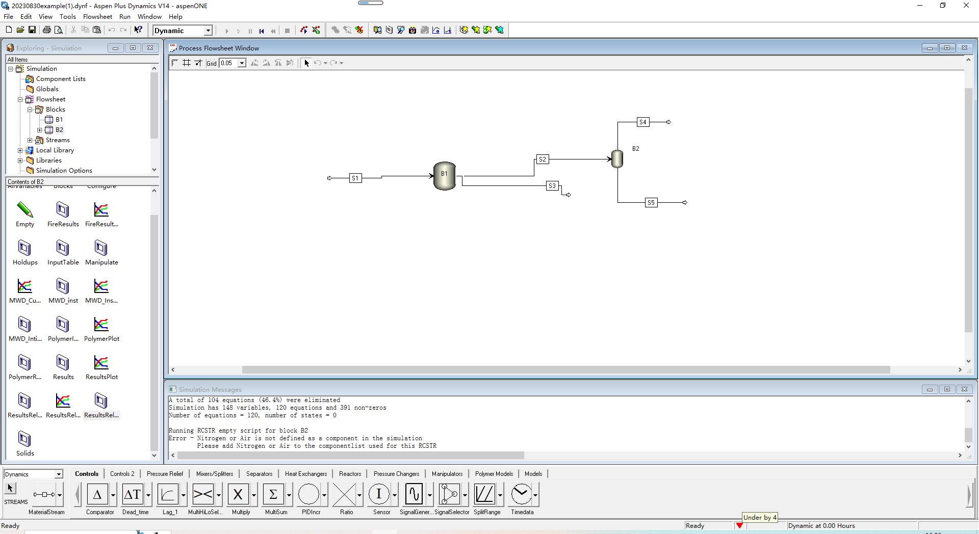This screenshot has width=979, height=534.
Task: Open the Empty script item
Action: click(25, 215)
